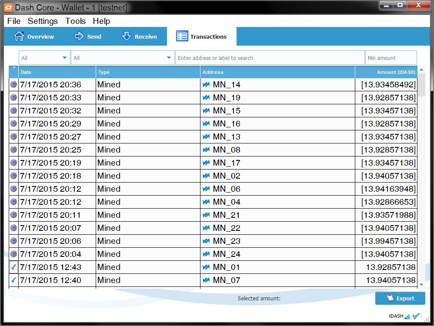Image resolution: width=434 pixels, height=326 pixels.
Task: Click the date 7/17/2015 20:04
Action: pos(50,254)
